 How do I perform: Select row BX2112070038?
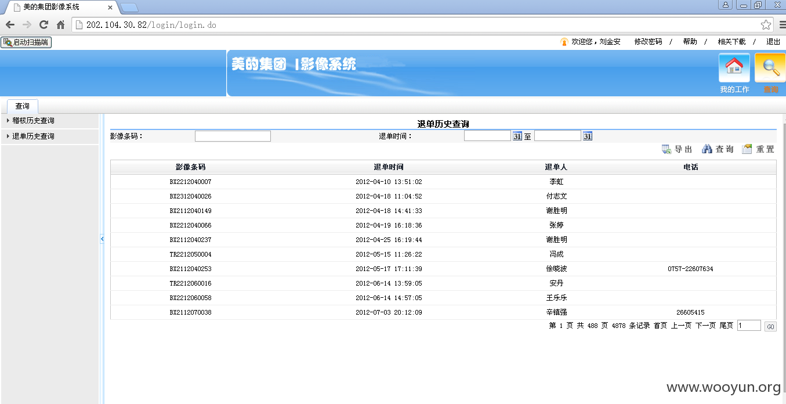pyautogui.click(x=443, y=312)
